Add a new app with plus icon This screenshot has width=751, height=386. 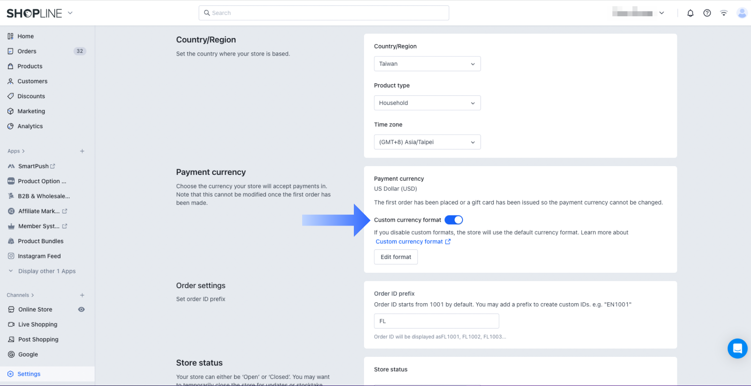pyautogui.click(x=82, y=151)
